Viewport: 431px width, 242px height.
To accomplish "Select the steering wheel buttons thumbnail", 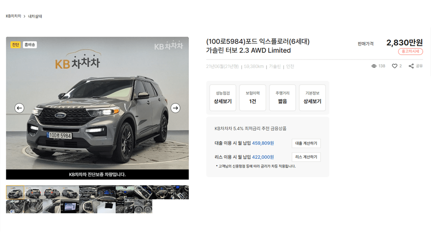I will [x=88, y=206].
